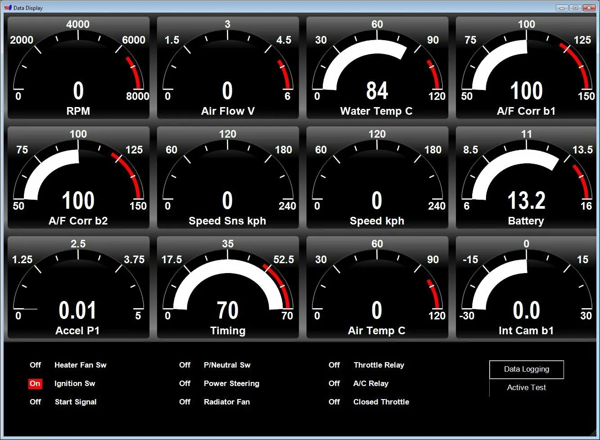Start the Active Test option

[527, 388]
